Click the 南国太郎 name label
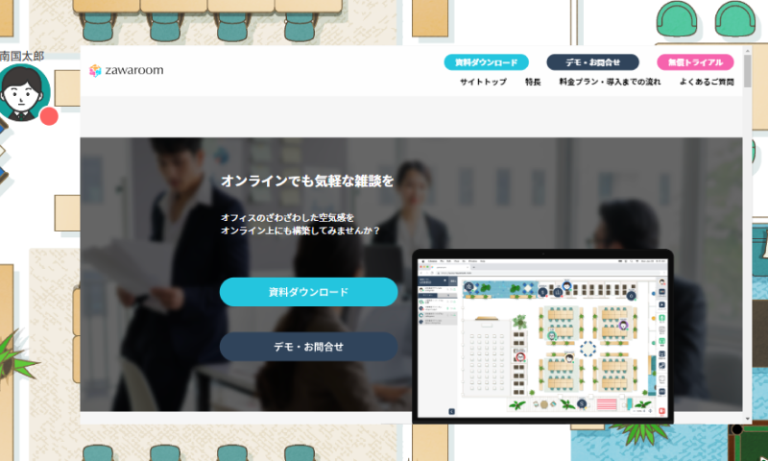This screenshot has height=461, width=768. click(22, 57)
